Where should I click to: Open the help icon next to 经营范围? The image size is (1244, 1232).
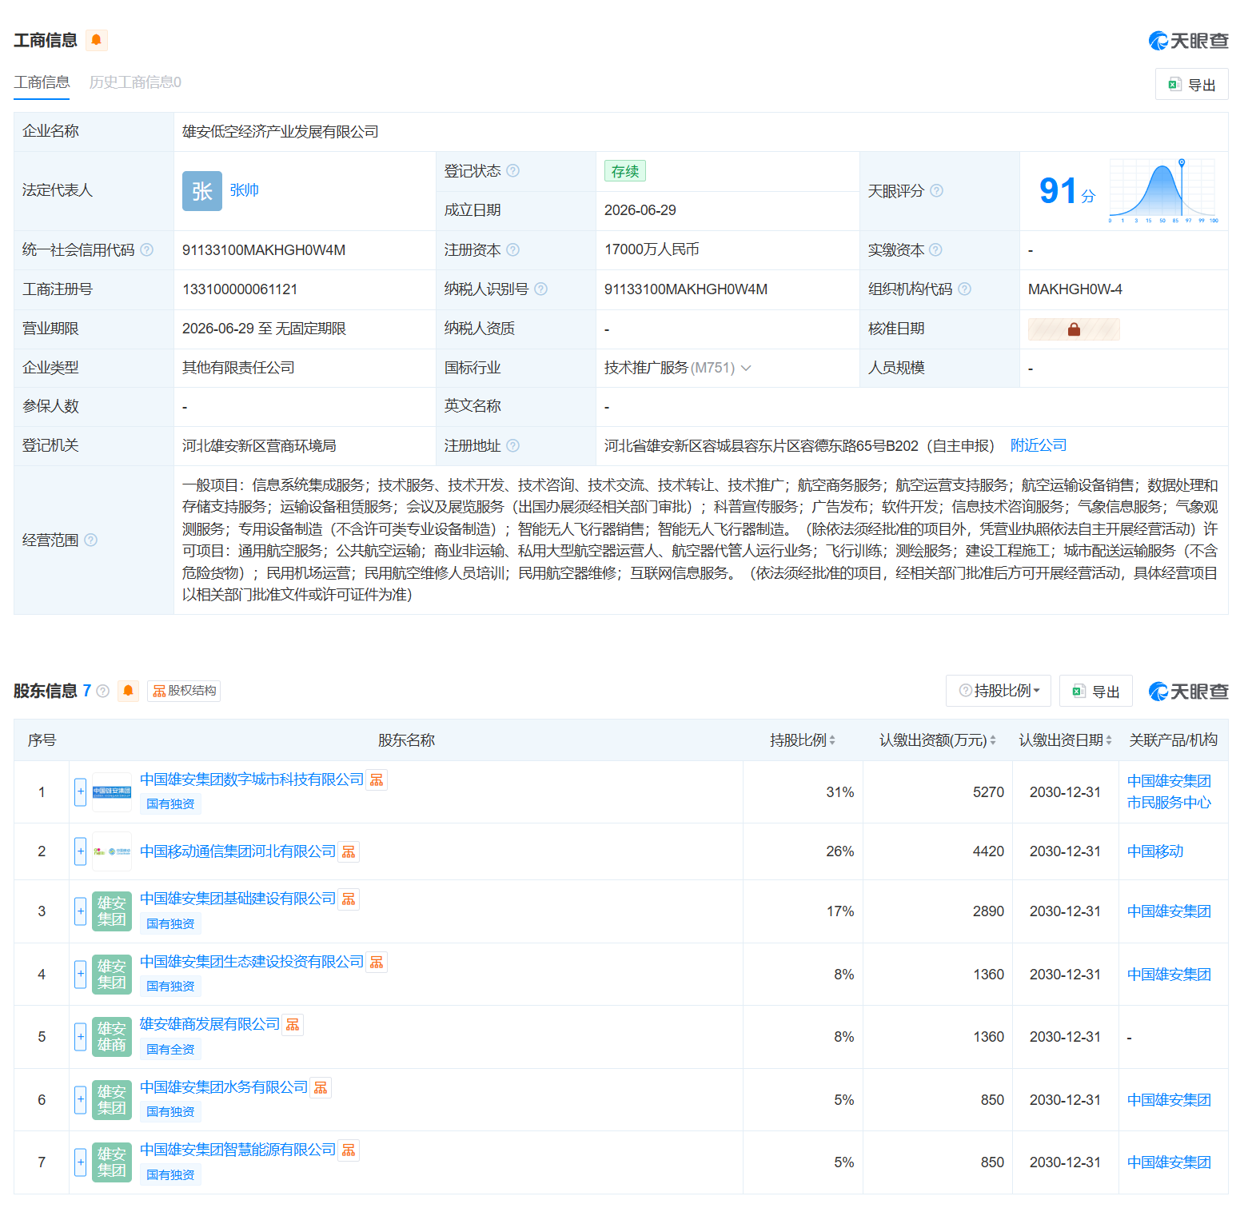tap(90, 540)
